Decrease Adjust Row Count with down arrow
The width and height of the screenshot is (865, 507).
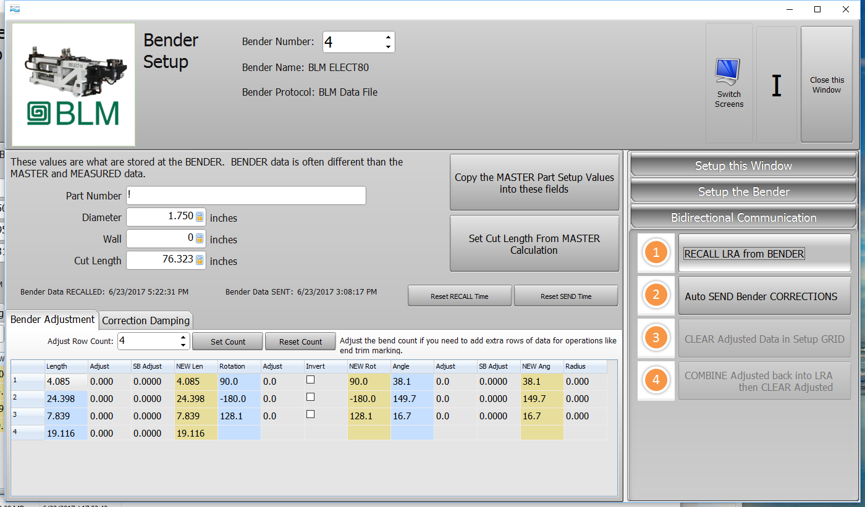pos(183,345)
